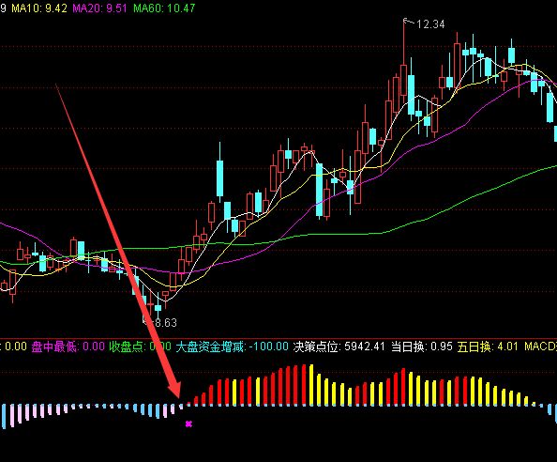
Task: Click the 大盘资金增减 indicator label
Action: (210, 346)
